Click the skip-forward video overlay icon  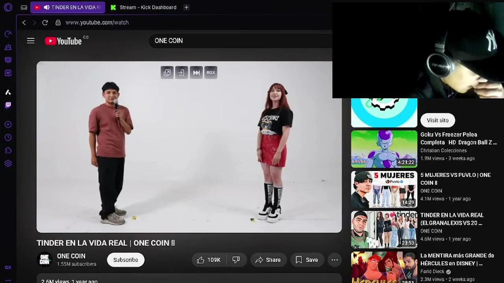coord(196,72)
